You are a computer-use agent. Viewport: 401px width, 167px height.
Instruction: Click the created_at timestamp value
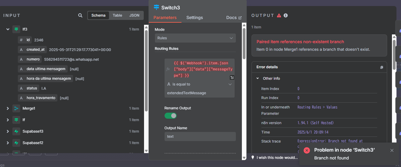pyautogui.click(x=80, y=50)
